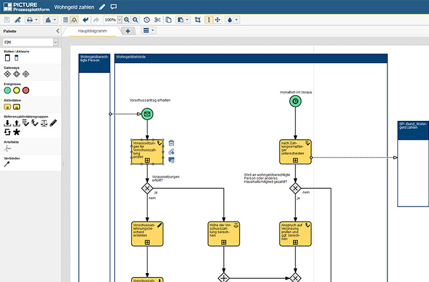Viewport: 429px width, 282px height.
Task: Open the clock history icon in toolbar
Action: click(x=146, y=20)
